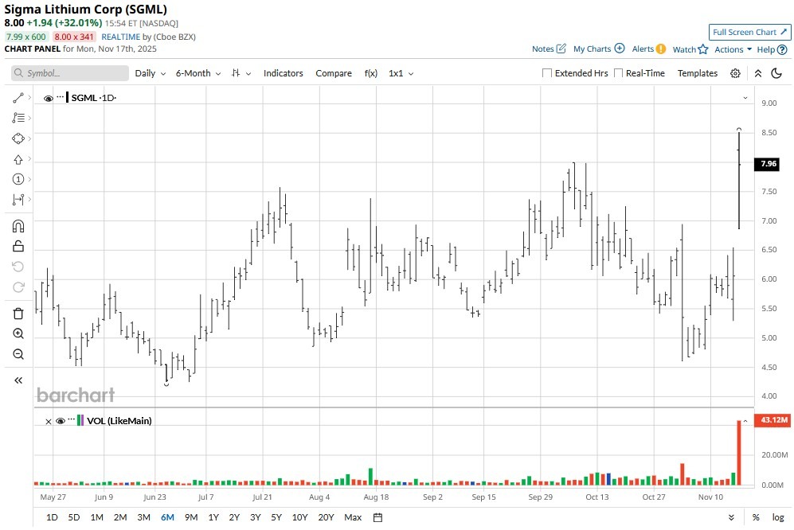Open the Fibonacci and list tools
This screenshot has height=530, width=794.
[x=18, y=118]
